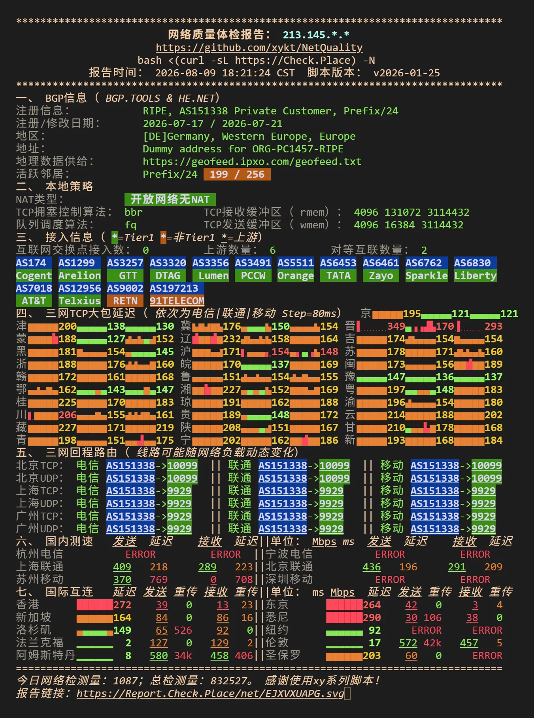Image resolution: width=534 pixels, height=718 pixels.
Task: Click the 203 latency value for 圣保罗
Action: (x=372, y=655)
